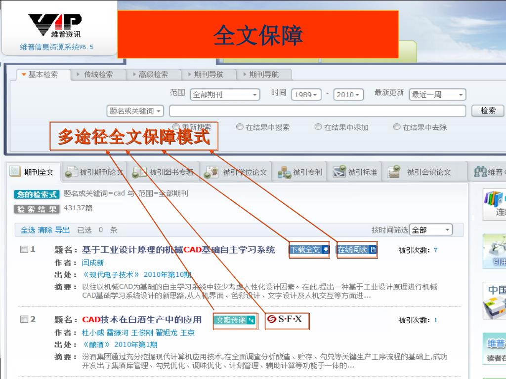The height and width of the screenshot is (379, 506).
Task: Click author 王京
Action: pos(187,333)
